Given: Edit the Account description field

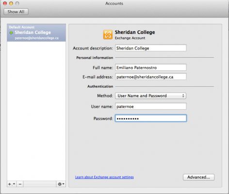Looking at the screenshot, I should point(150,48).
